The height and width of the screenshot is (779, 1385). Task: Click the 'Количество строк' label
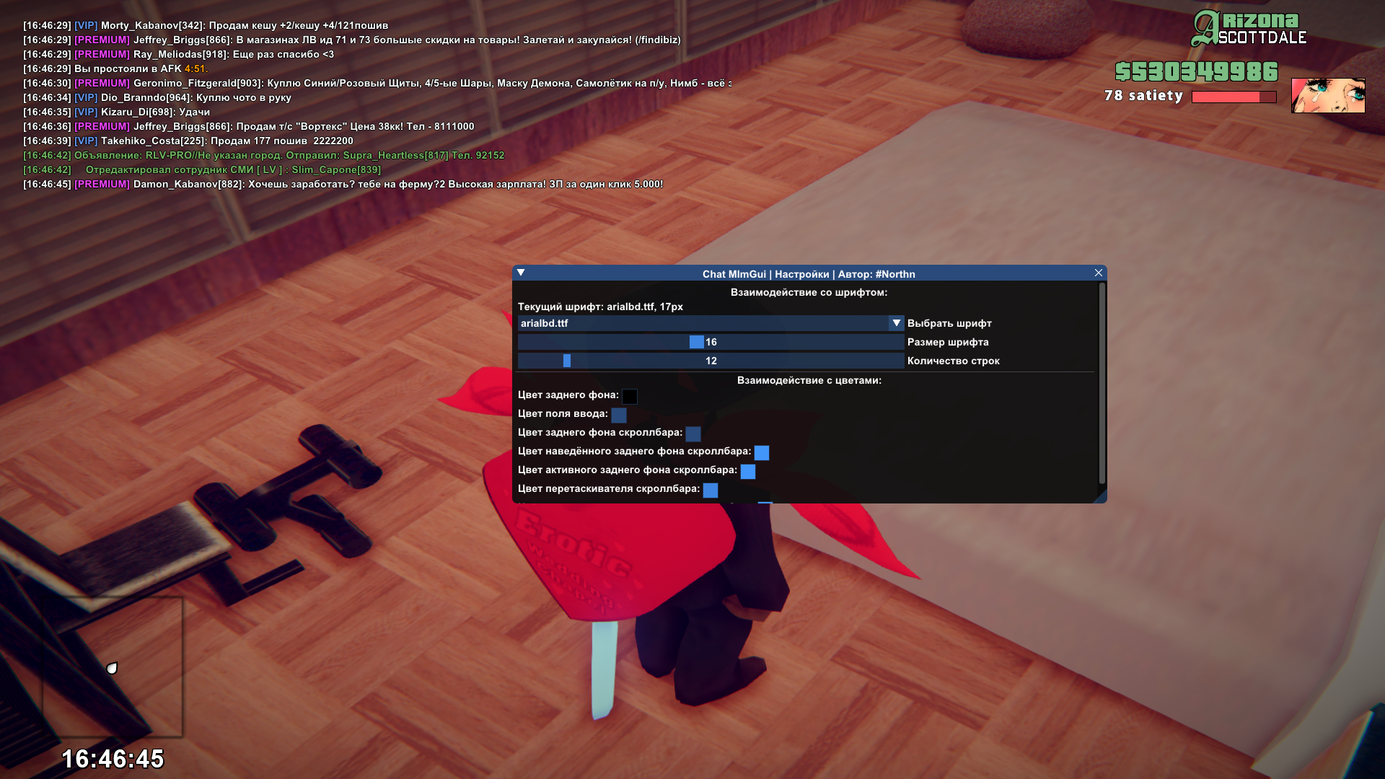[953, 361]
